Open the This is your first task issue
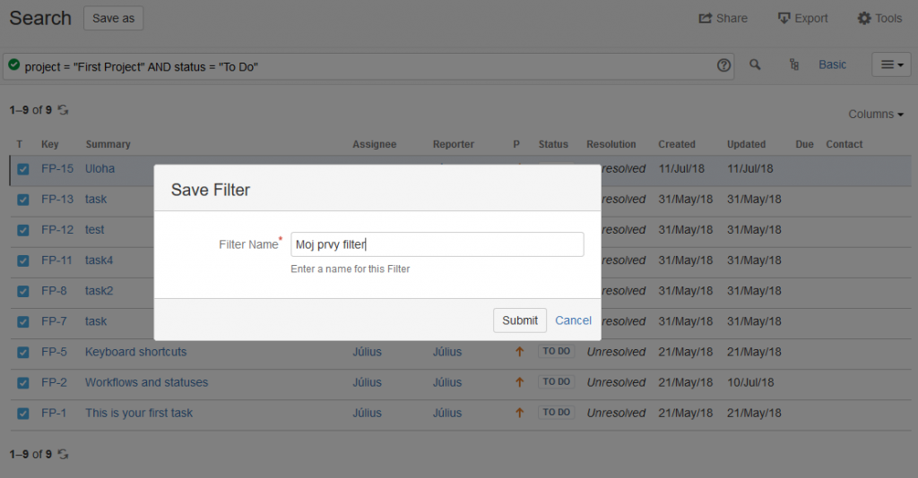Screen dimensions: 918x478 [139, 413]
